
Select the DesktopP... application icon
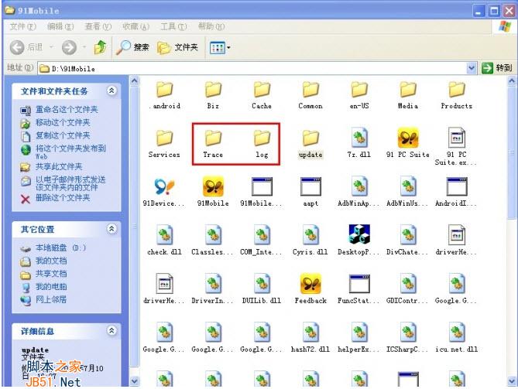(x=358, y=241)
